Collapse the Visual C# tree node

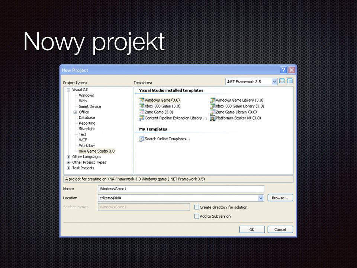click(68, 90)
